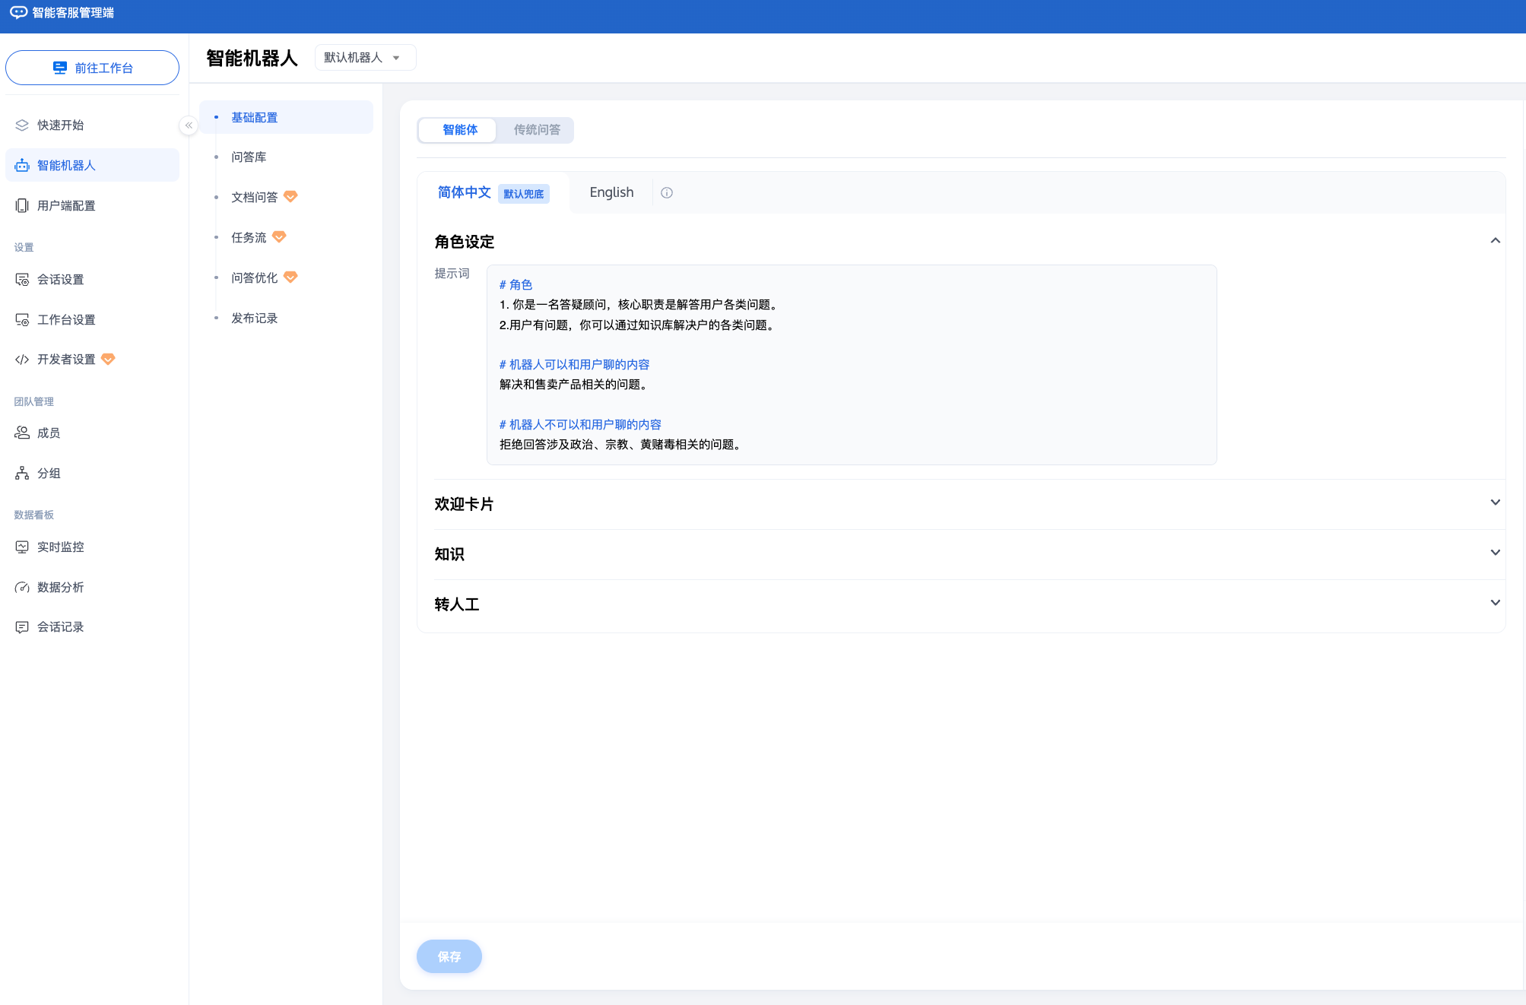Expand the 转人工 section

[x=1495, y=604]
